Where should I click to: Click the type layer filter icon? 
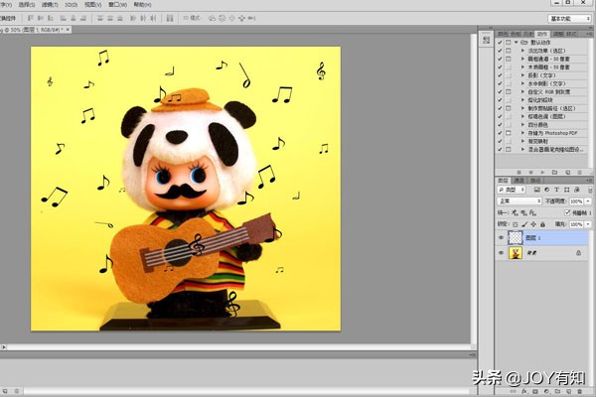tap(557, 190)
